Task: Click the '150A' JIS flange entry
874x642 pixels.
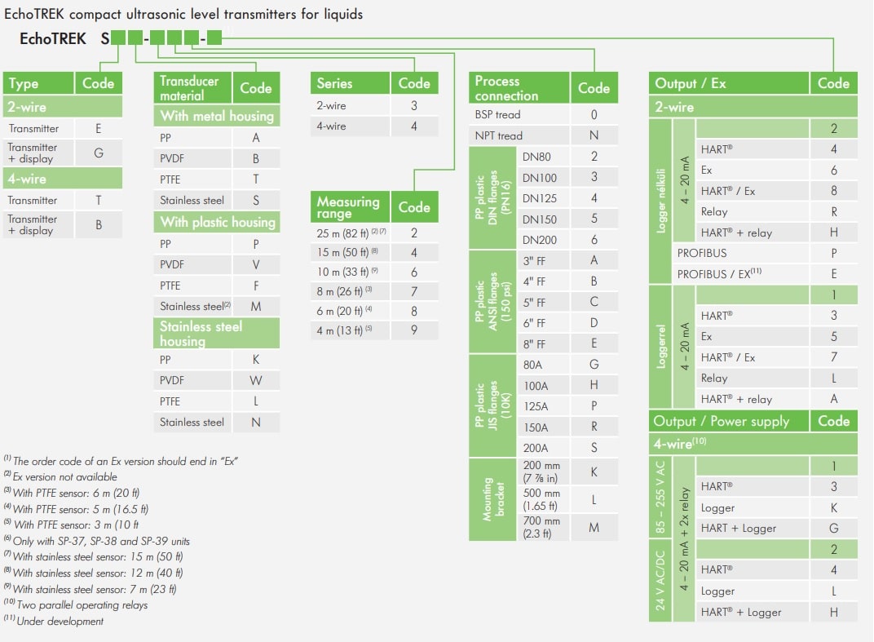Action: click(x=567, y=427)
